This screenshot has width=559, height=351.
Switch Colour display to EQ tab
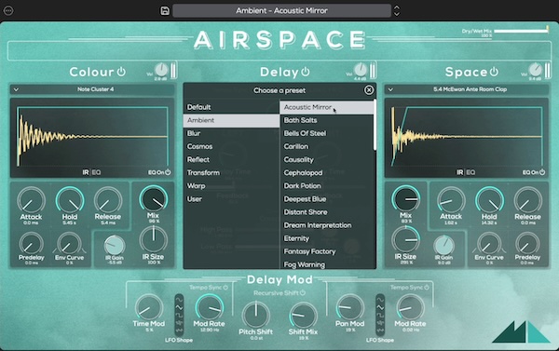96,172
